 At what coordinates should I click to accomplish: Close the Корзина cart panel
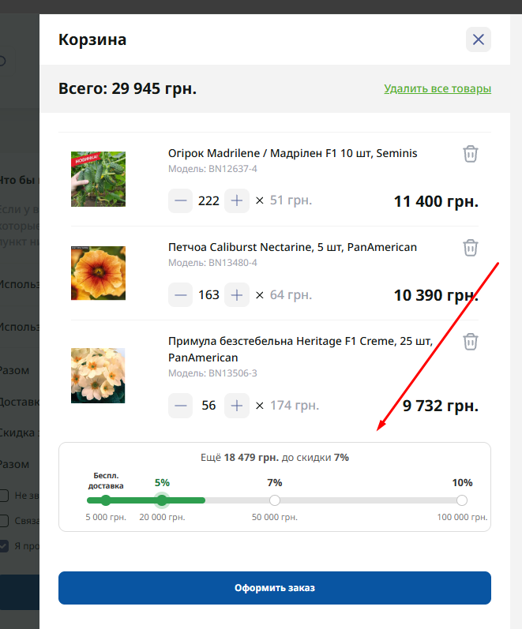coord(479,39)
